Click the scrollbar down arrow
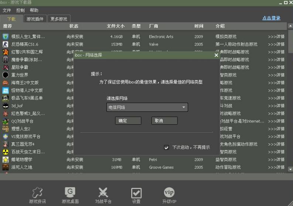This screenshot has height=206, width=293. (290, 169)
